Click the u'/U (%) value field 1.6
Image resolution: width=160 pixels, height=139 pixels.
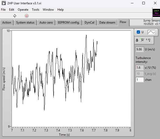coord(140,68)
